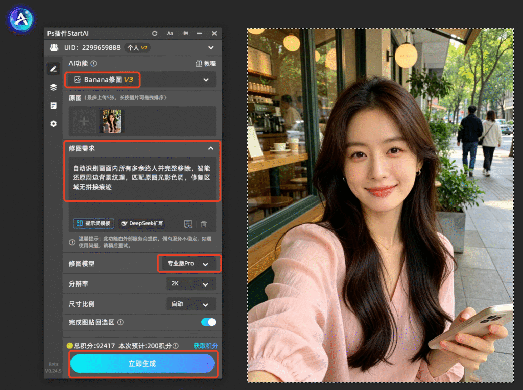The width and height of the screenshot is (523, 390).
Task: Select the pencil edit sidebar icon
Action: coord(53,69)
